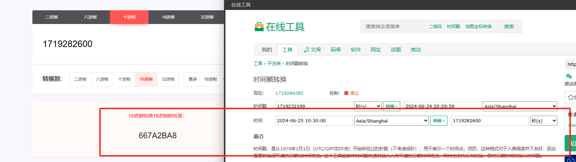The width and height of the screenshot is (576, 162).
Task: Select 十进制 as the source base
Action: point(129,17)
